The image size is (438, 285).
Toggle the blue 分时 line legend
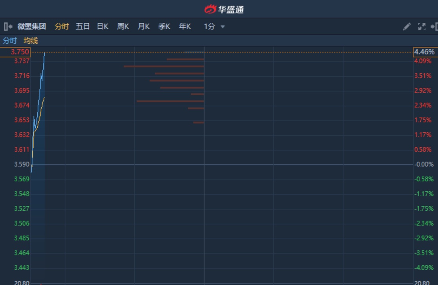tap(10, 41)
